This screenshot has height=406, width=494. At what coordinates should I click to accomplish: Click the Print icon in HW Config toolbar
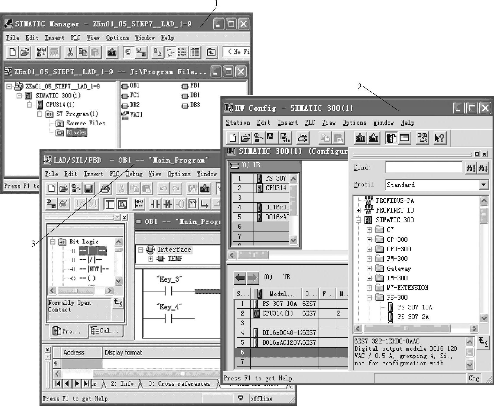303,138
